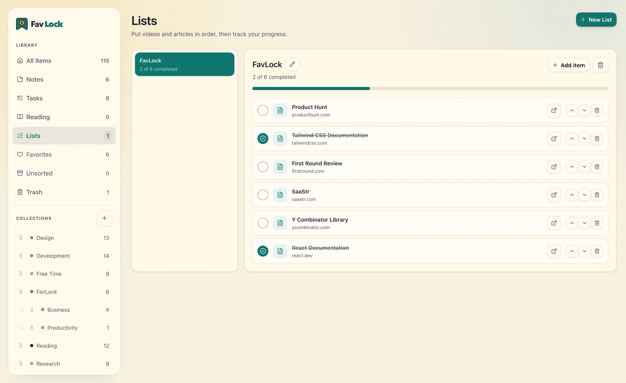The height and width of the screenshot is (383, 626).
Task: Click the pencil icon to rename FavLock list
Action: [x=292, y=64]
